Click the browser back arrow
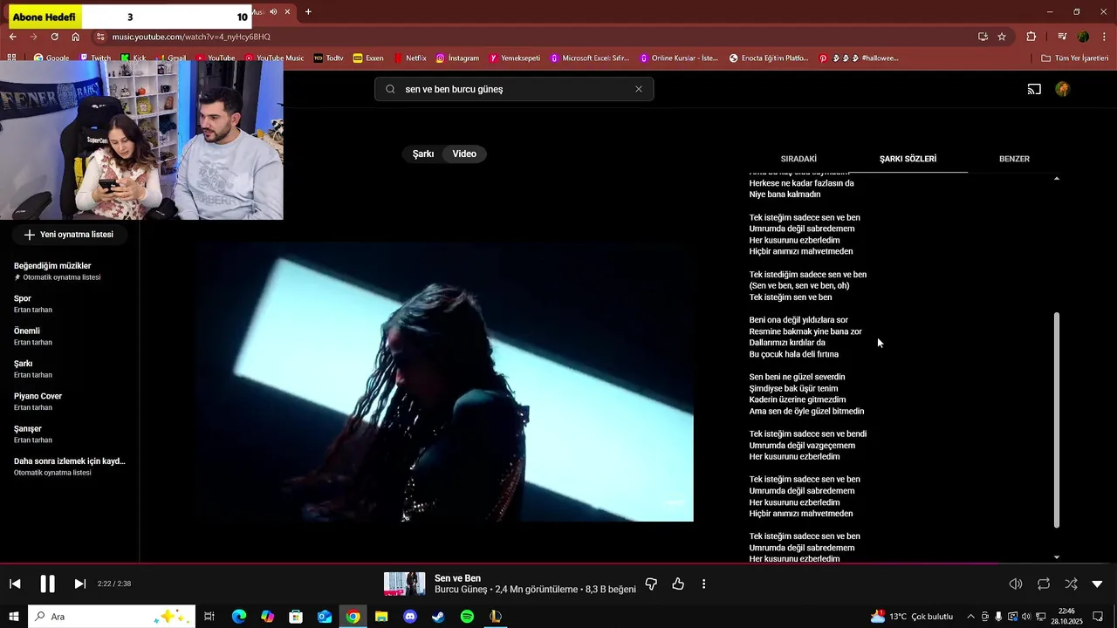Viewport: 1117px width, 628px height. (13, 37)
